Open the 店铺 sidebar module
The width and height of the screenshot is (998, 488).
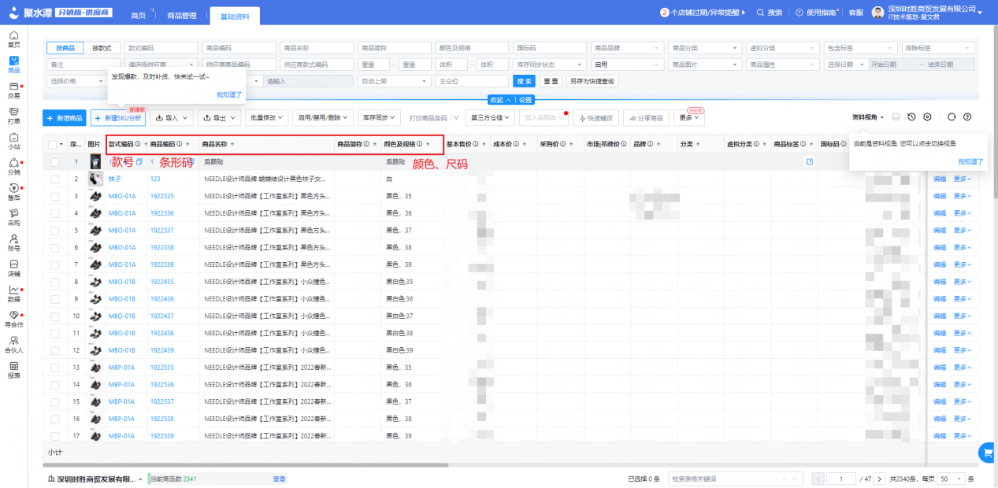(x=13, y=268)
